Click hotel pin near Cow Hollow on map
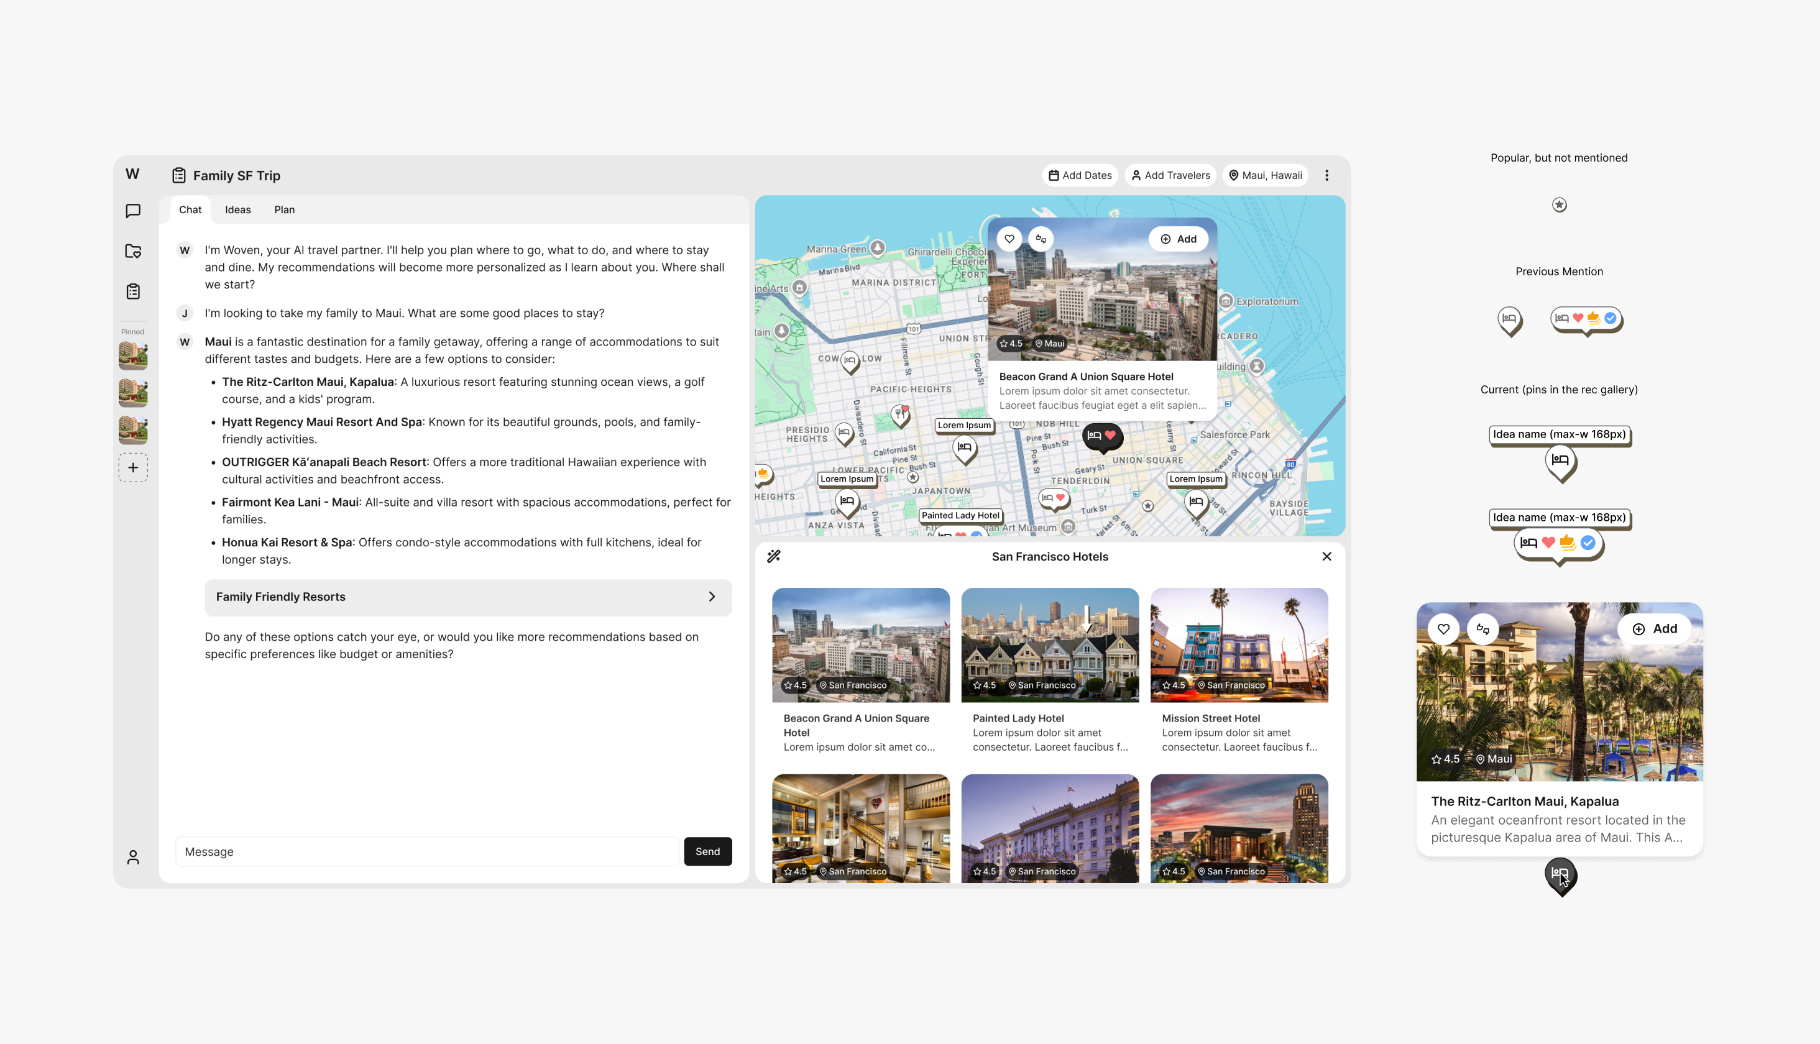Viewport: 1820px width, 1044px height. click(x=850, y=362)
